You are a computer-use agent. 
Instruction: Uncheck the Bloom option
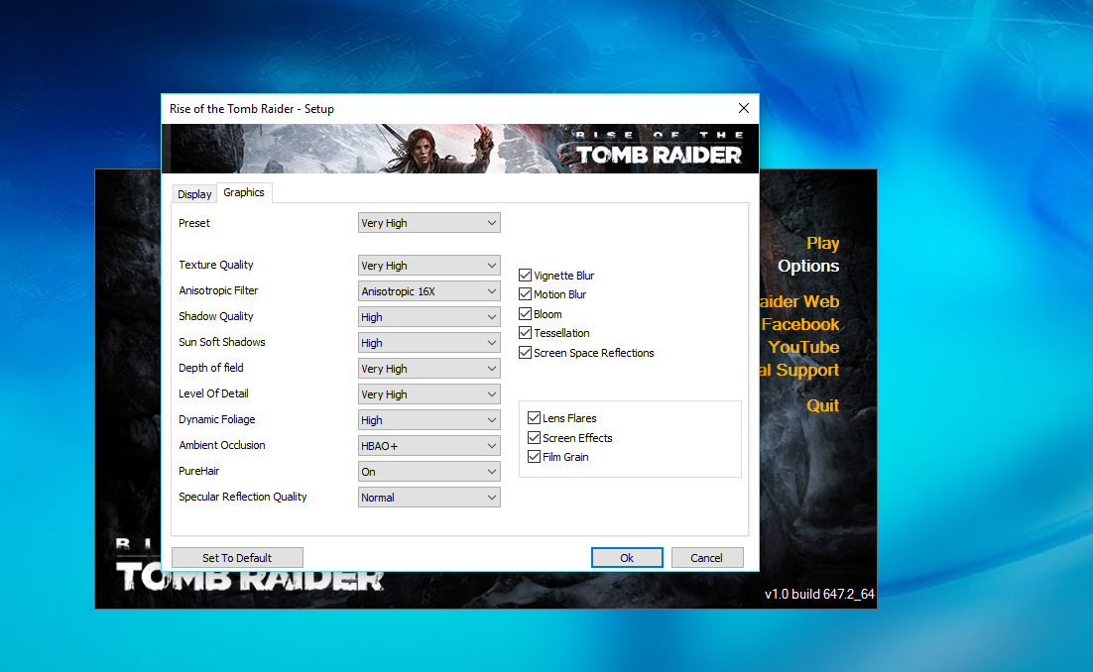click(526, 313)
